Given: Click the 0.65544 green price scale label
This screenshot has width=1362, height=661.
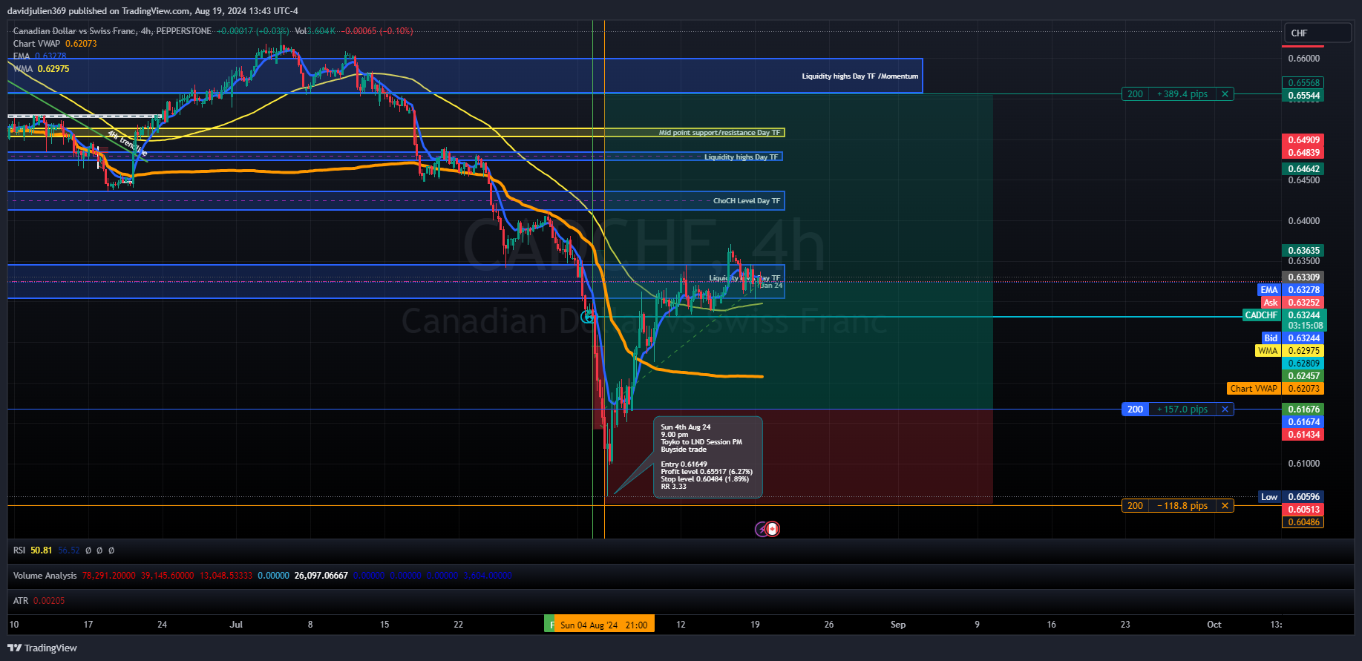Looking at the screenshot, I should coord(1303,96).
